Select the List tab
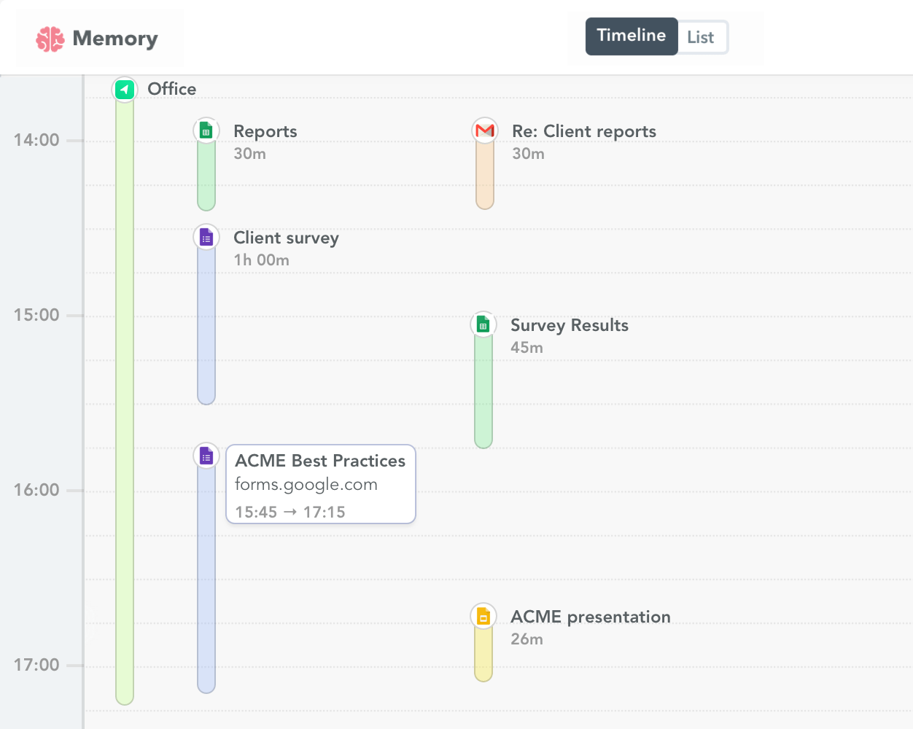Image resolution: width=913 pixels, height=729 pixels. coord(701,36)
